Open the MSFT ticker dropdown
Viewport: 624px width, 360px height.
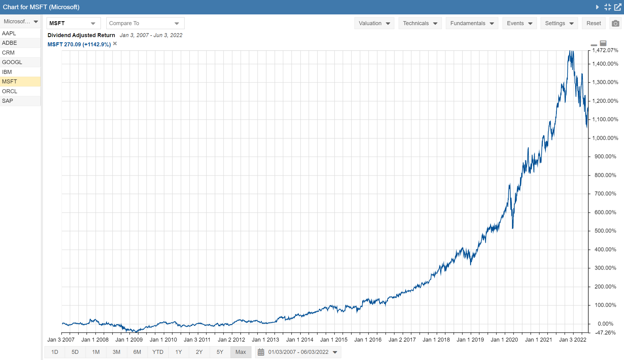[74, 23]
